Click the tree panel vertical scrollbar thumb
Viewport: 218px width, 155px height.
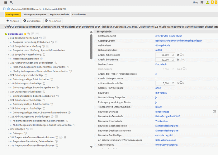pyautogui.click(x=91, y=47)
